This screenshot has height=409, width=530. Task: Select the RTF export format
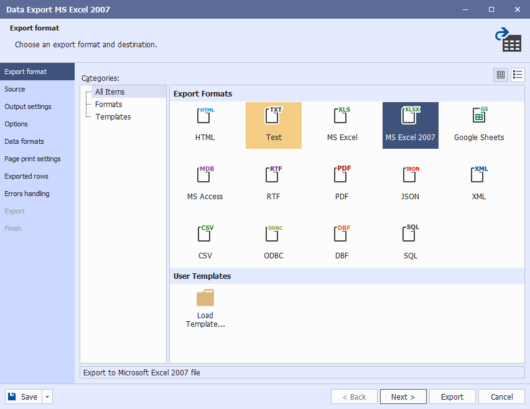pos(274,184)
